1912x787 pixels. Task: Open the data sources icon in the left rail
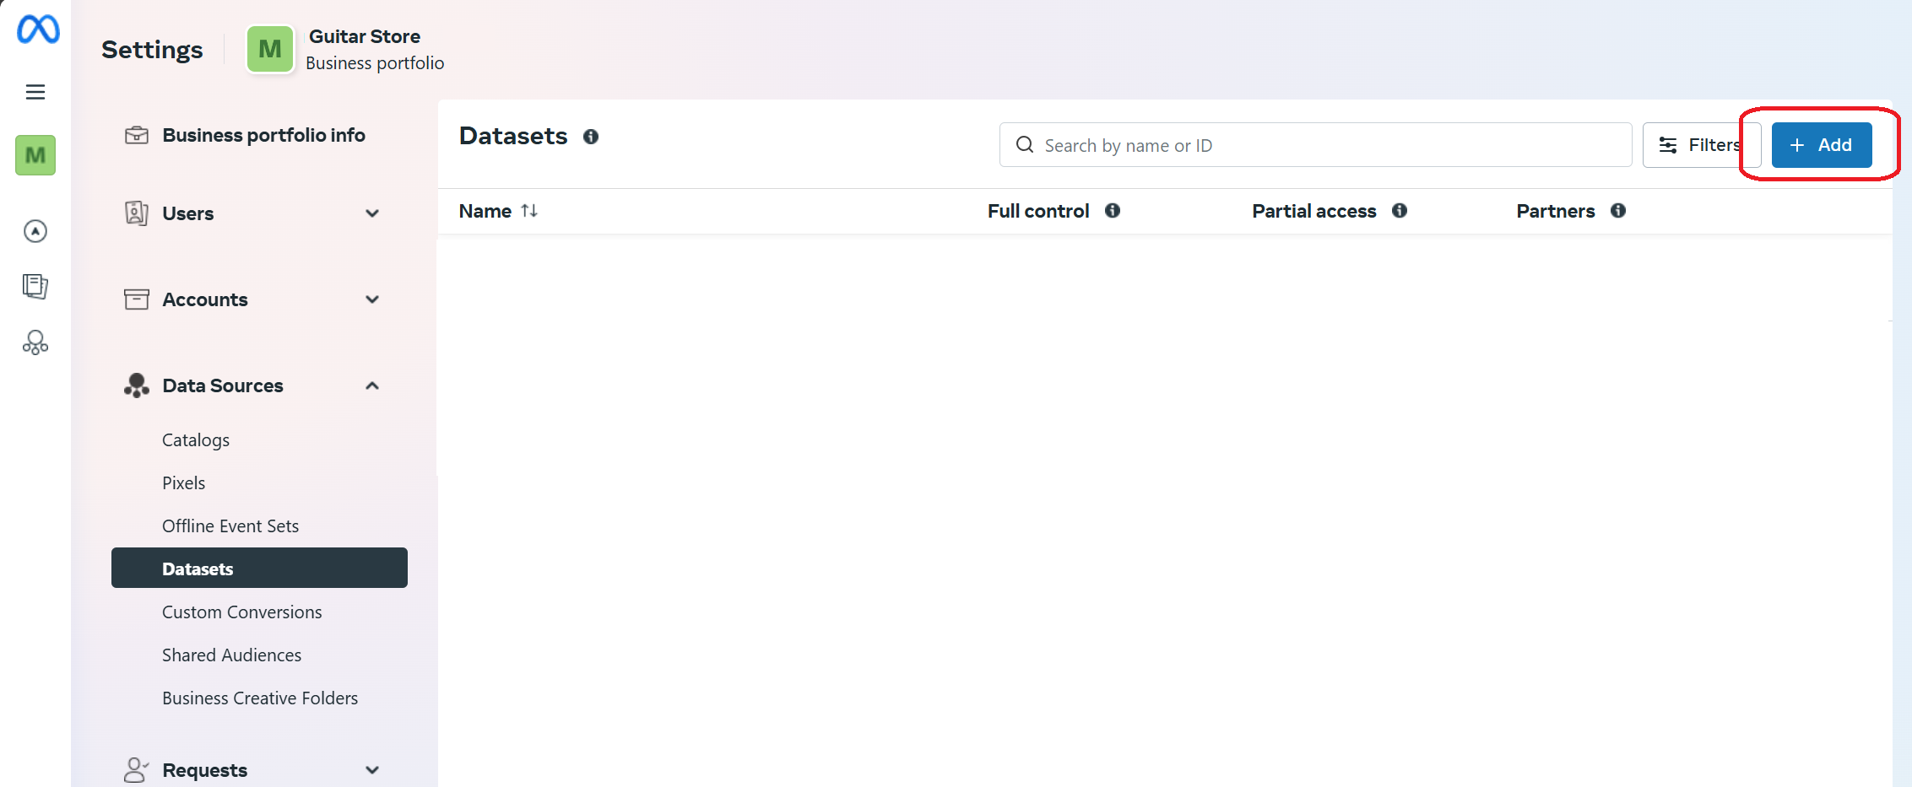click(x=35, y=342)
